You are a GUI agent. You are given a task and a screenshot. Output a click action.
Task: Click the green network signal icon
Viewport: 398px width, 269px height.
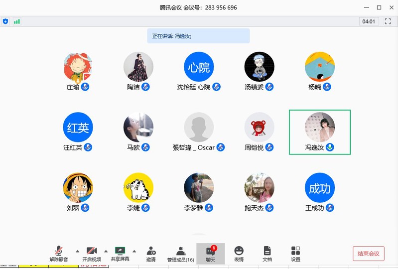coord(17,21)
